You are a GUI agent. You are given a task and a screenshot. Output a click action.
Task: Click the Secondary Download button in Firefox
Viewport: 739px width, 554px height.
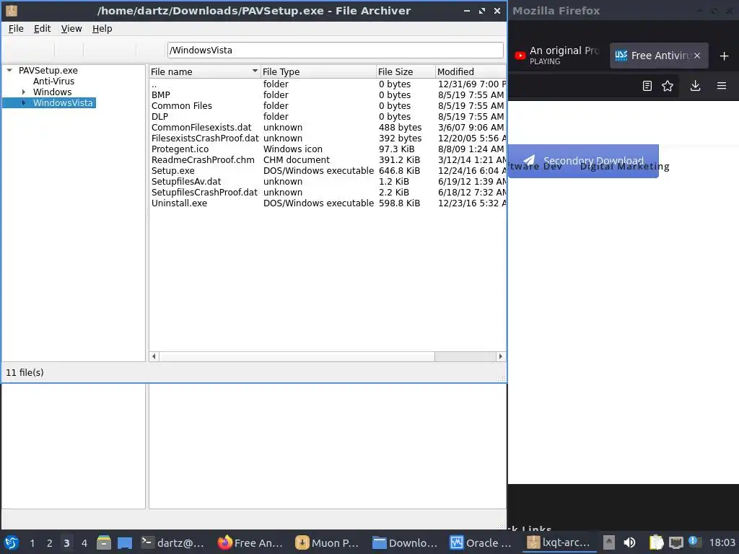click(x=583, y=161)
